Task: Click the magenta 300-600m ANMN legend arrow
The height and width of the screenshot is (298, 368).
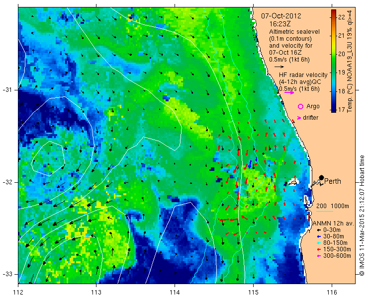Action: (x=319, y=256)
